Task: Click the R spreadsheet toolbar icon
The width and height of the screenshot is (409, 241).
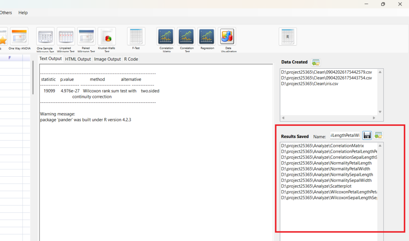Action: point(287,36)
